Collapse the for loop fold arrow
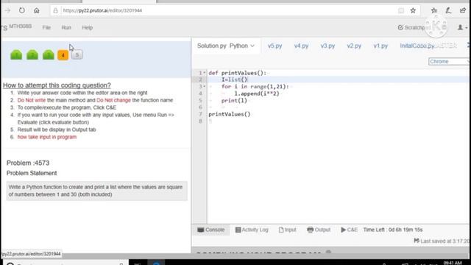Image resolution: width=471 pixels, height=265 pixels. [x=205, y=87]
